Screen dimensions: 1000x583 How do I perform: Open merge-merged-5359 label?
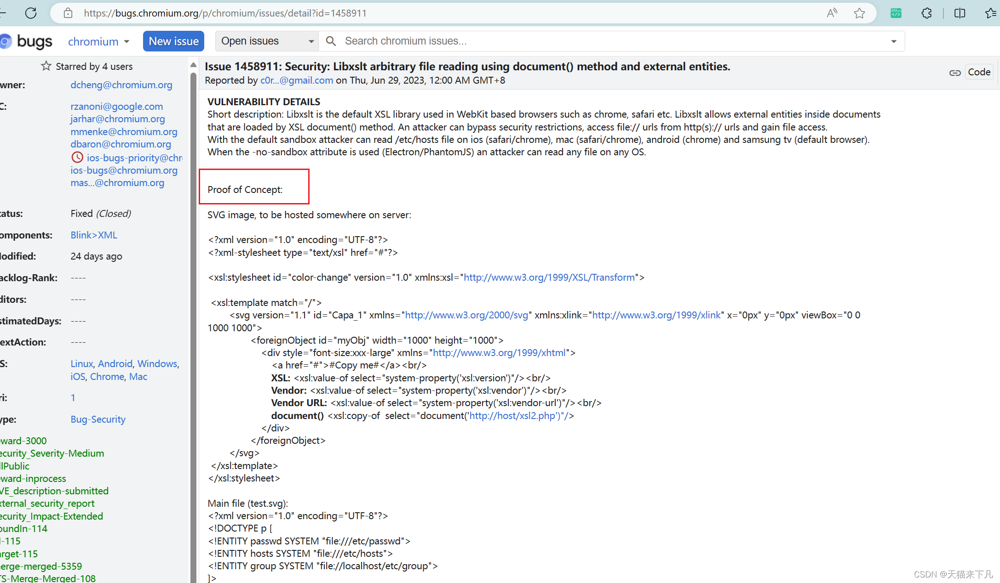(x=41, y=566)
